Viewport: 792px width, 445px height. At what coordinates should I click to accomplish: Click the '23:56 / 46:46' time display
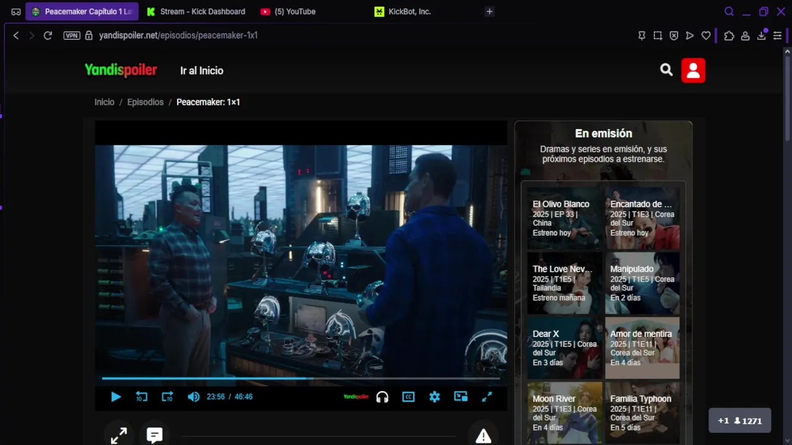click(x=230, y=397)
